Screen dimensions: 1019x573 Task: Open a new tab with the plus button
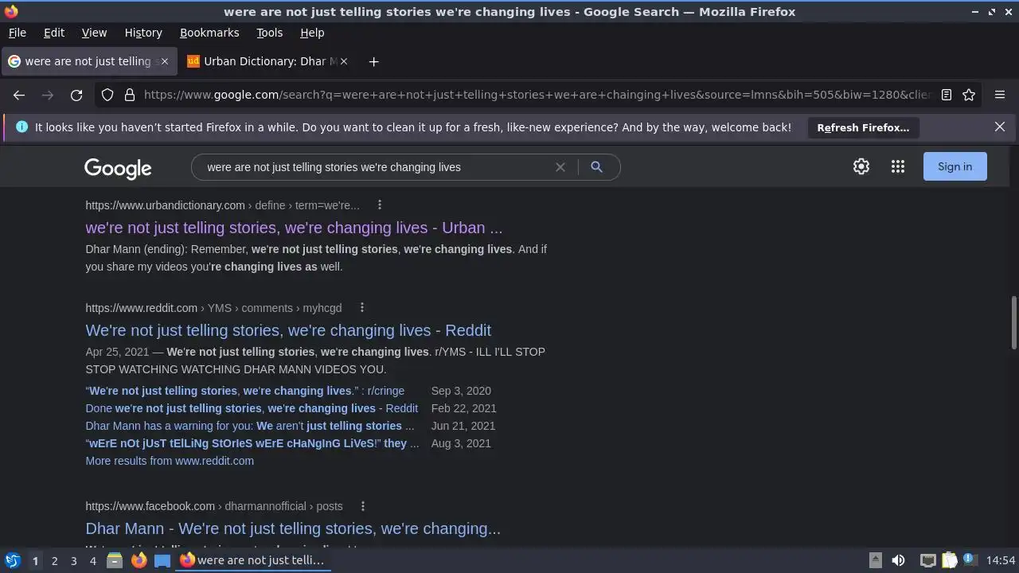373,61
